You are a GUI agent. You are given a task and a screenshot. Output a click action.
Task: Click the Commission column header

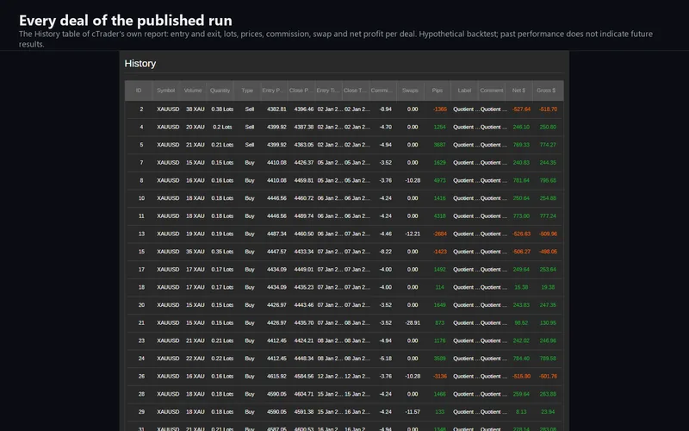[382, 91]
